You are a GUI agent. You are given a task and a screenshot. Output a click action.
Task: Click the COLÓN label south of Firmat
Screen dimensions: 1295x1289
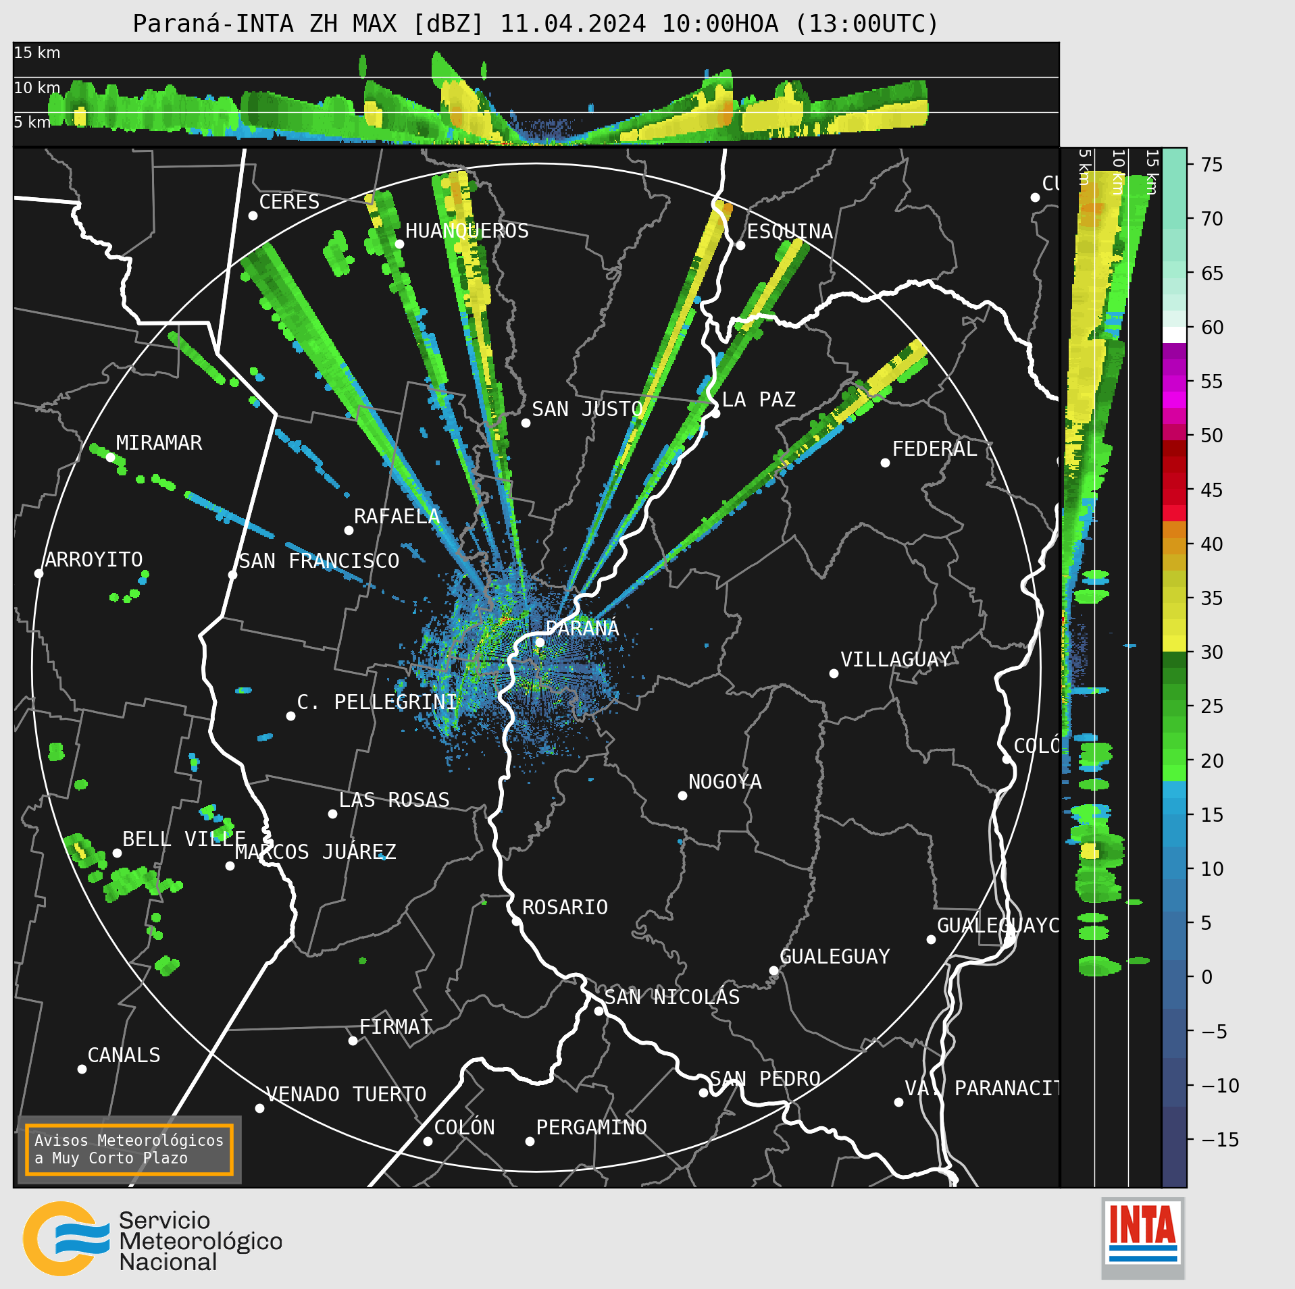(464, 1128)
